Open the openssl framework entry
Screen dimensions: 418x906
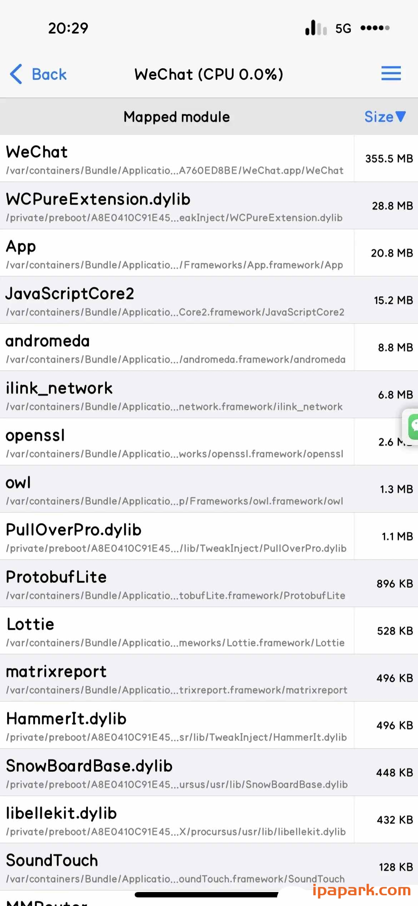(176, 442)
